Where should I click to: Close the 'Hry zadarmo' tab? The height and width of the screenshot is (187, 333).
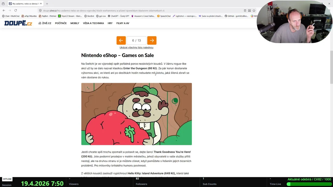(x=41, y=4)
